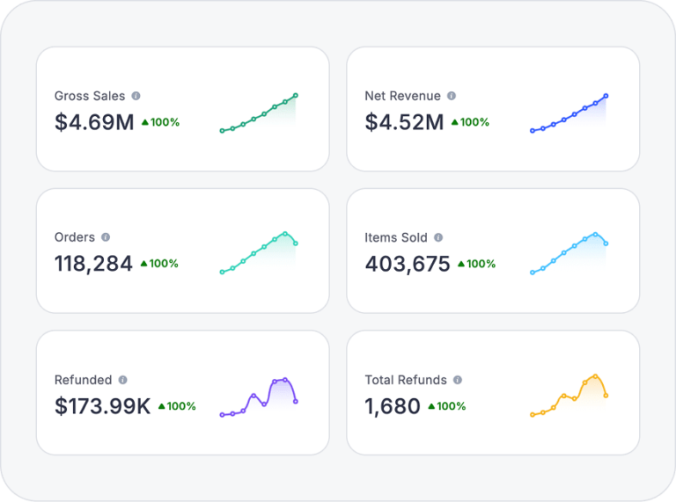Select the 403,675 Items Sold figure
The width and height of the screenshot is (676, 502).
tap(408, 264)
